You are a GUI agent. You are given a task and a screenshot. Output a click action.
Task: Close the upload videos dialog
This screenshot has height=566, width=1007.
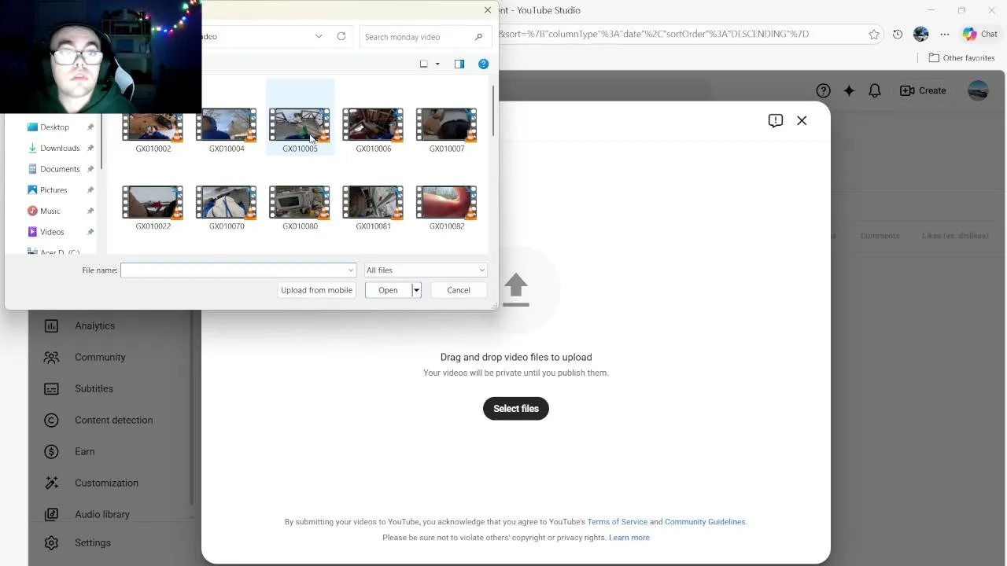click(x=802, y=120)
